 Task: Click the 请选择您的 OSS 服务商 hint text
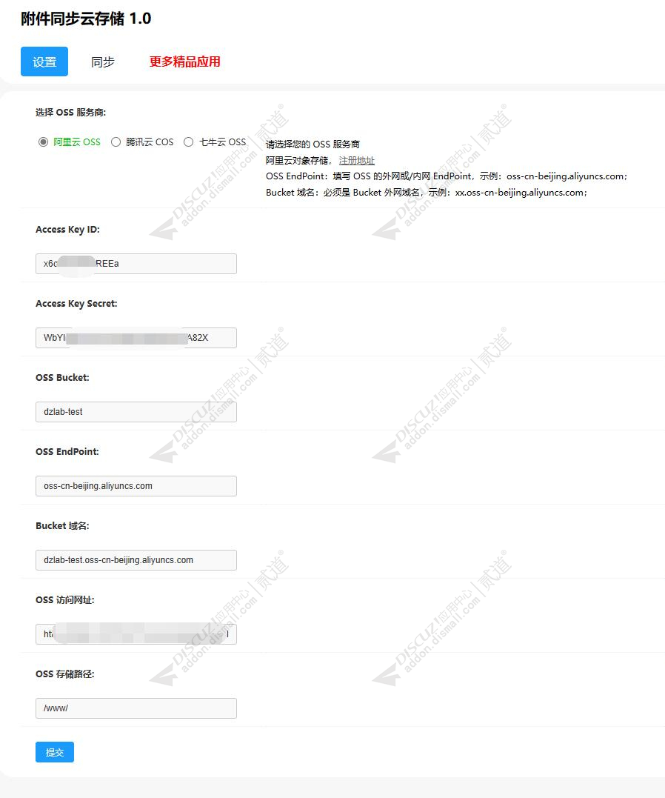click(x=313, y=144)
